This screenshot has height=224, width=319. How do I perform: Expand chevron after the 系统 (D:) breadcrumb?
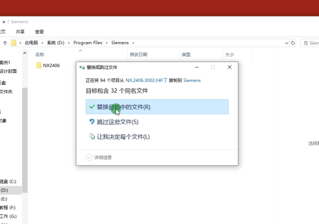[69, 43]
